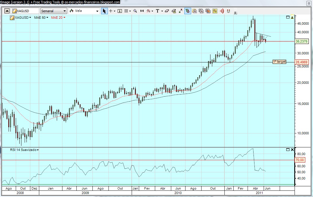This screenshot has height=197, width=313.
Task: Click the yellow pin icon on price pane
Action: [292, 17]
